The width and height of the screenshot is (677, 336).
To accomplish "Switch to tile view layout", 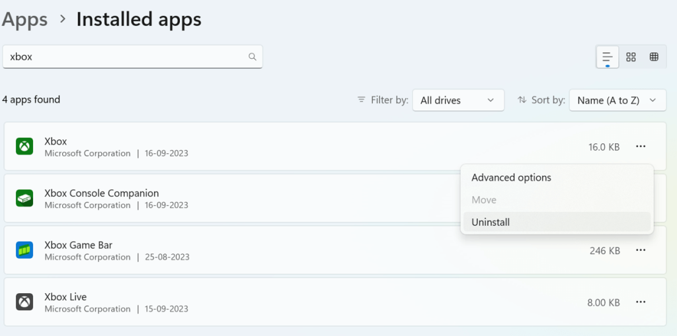I will point(654,57).
